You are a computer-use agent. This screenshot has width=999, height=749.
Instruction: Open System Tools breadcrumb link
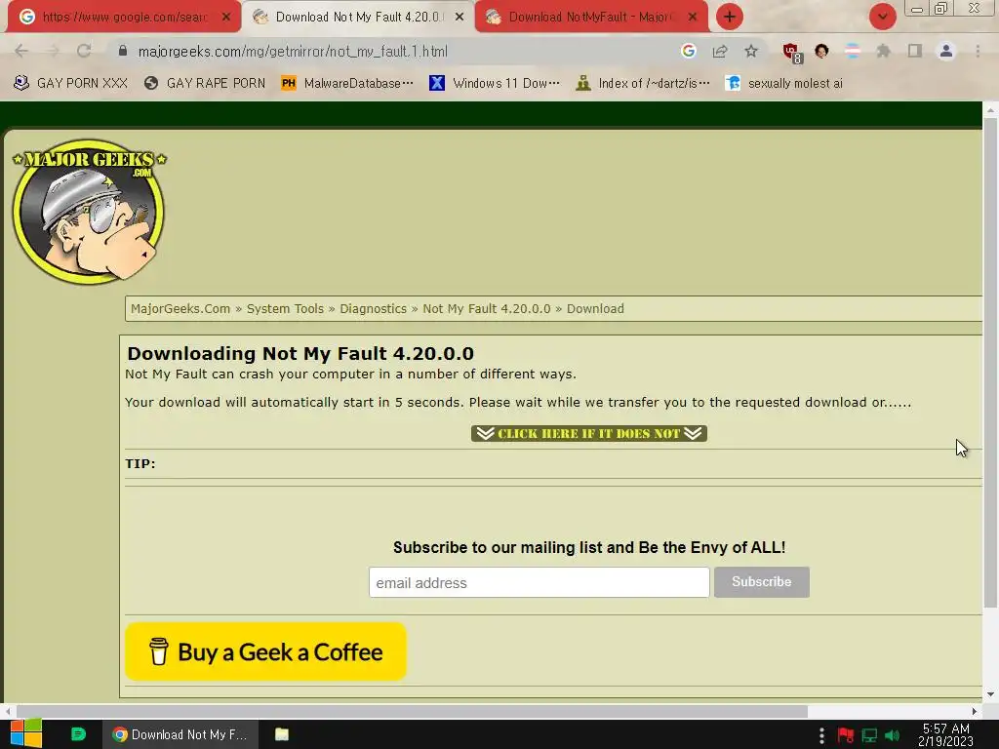click(285, 309)
